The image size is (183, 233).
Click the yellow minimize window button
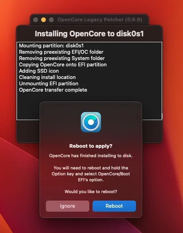(43, 20)
